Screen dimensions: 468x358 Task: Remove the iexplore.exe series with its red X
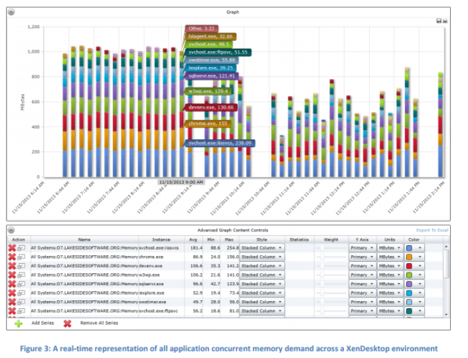[x=12, y=293]
